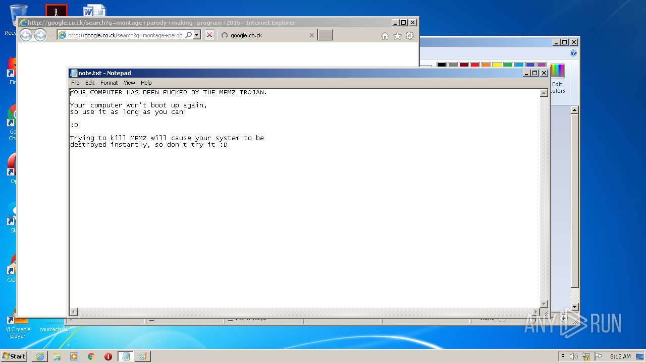Minimize the Internet Explorer window
646x363 pixels.
click(395, 23)
